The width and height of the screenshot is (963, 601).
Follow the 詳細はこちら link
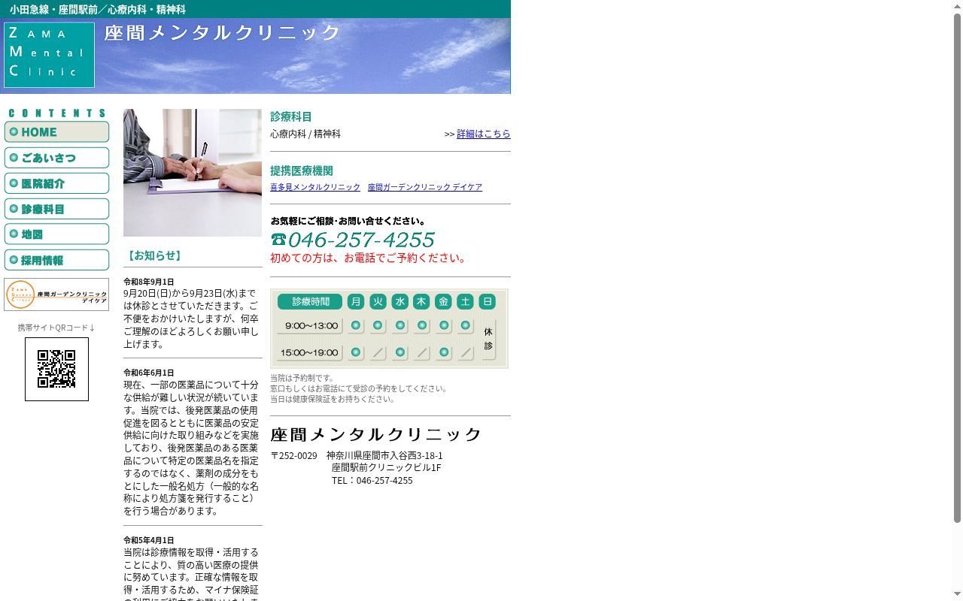[484, 134]
